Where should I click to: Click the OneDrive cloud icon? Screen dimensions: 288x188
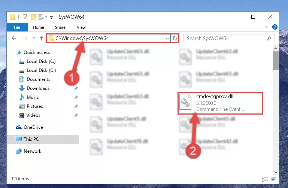coord(19,127)
